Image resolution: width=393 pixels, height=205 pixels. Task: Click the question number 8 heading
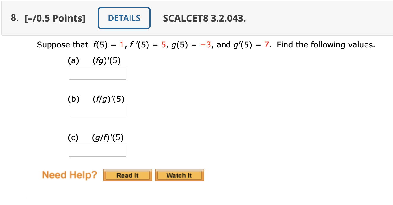click(x=14, y=18)
